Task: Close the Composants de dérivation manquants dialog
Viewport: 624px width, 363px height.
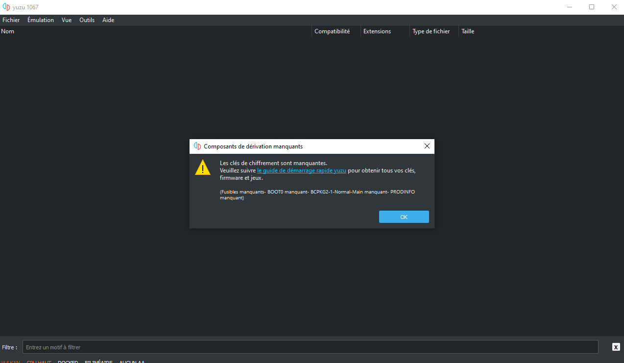Action: coord(427,146)
